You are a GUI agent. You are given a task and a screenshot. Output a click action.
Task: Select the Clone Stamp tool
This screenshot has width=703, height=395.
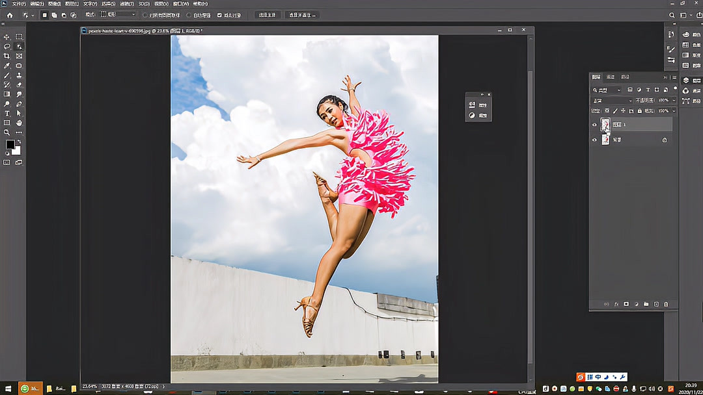(x=19, y=75)
